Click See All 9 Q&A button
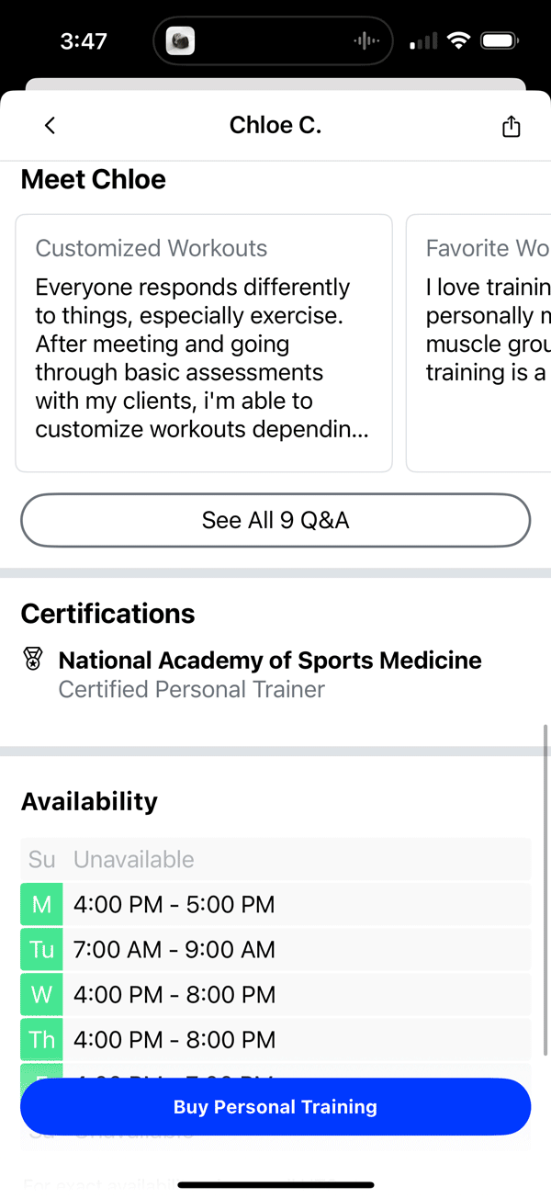The width and height of the screenshot is (551, 1198). [x=275, y=520]
